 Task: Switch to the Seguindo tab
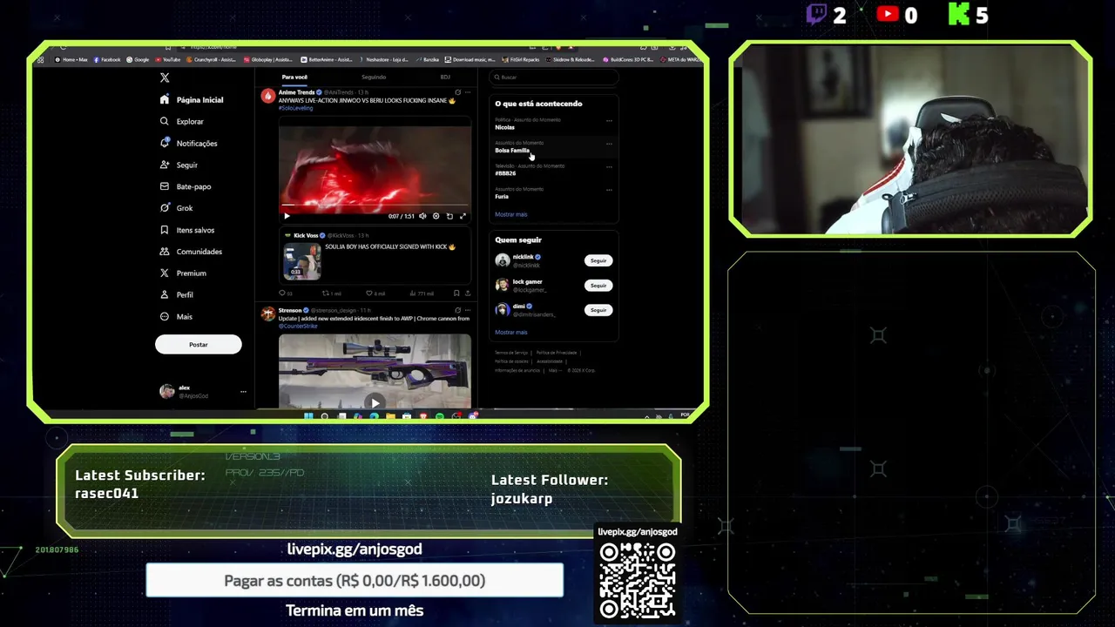[374, 77]
